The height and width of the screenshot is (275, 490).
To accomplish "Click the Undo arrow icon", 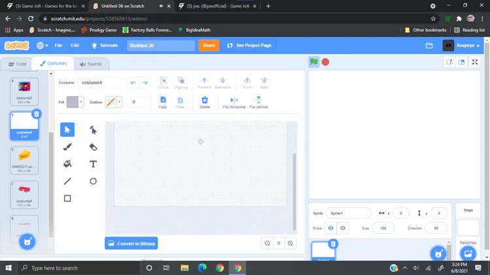I will click(133, 83).
